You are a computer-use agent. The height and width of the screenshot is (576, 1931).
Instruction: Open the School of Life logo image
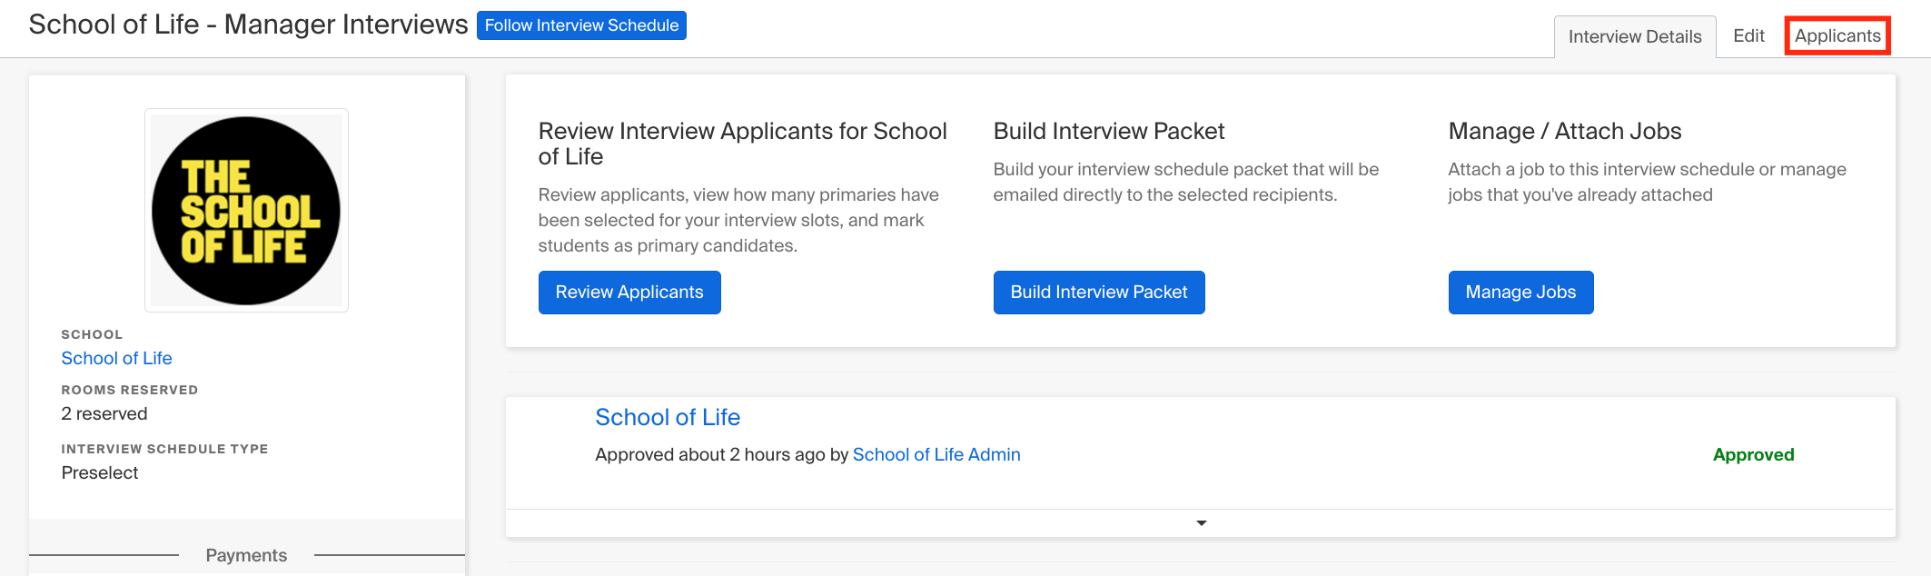246,211
